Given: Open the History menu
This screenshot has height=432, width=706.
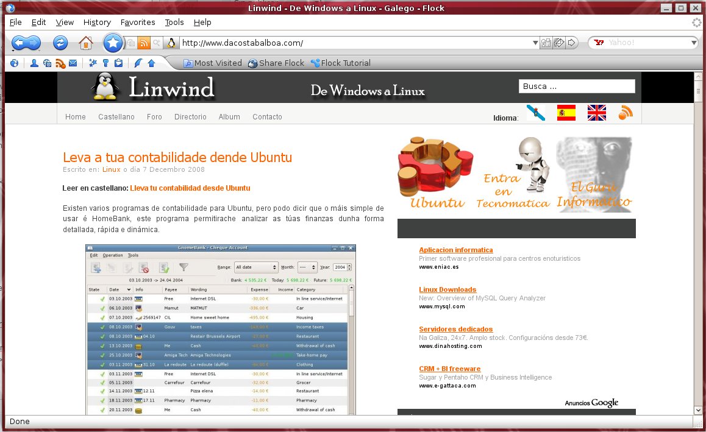Looking at the screenshot, I should (x=97, y=22).
